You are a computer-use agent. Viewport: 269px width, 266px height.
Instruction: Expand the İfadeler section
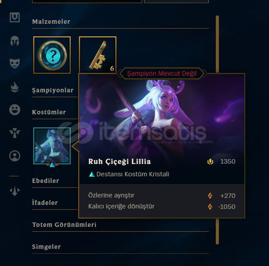[x=45, y=203]
